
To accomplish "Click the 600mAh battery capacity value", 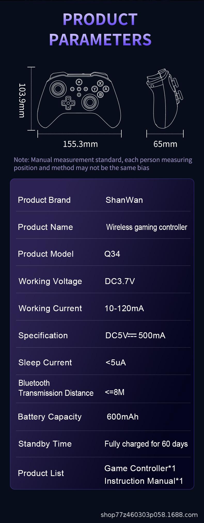I will pos(123,417).
